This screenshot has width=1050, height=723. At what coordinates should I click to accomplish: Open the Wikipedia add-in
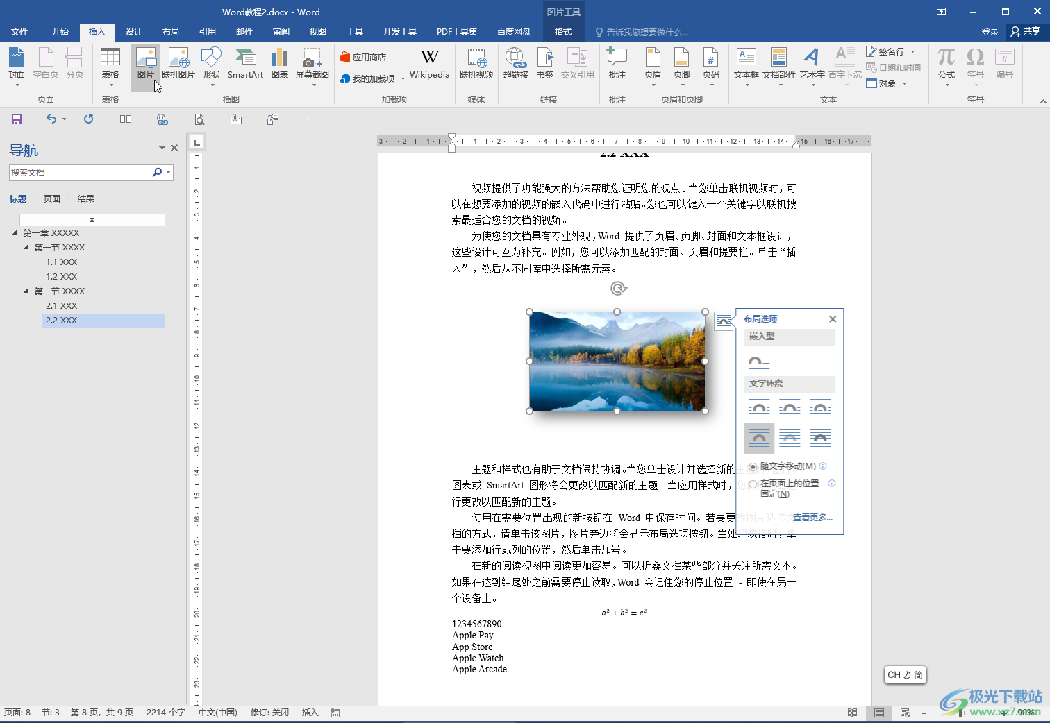pos(429,65)
